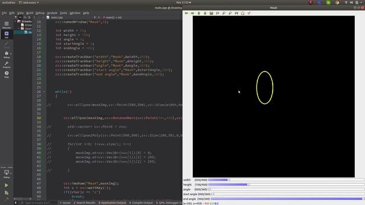Open the Build menu

30,13
